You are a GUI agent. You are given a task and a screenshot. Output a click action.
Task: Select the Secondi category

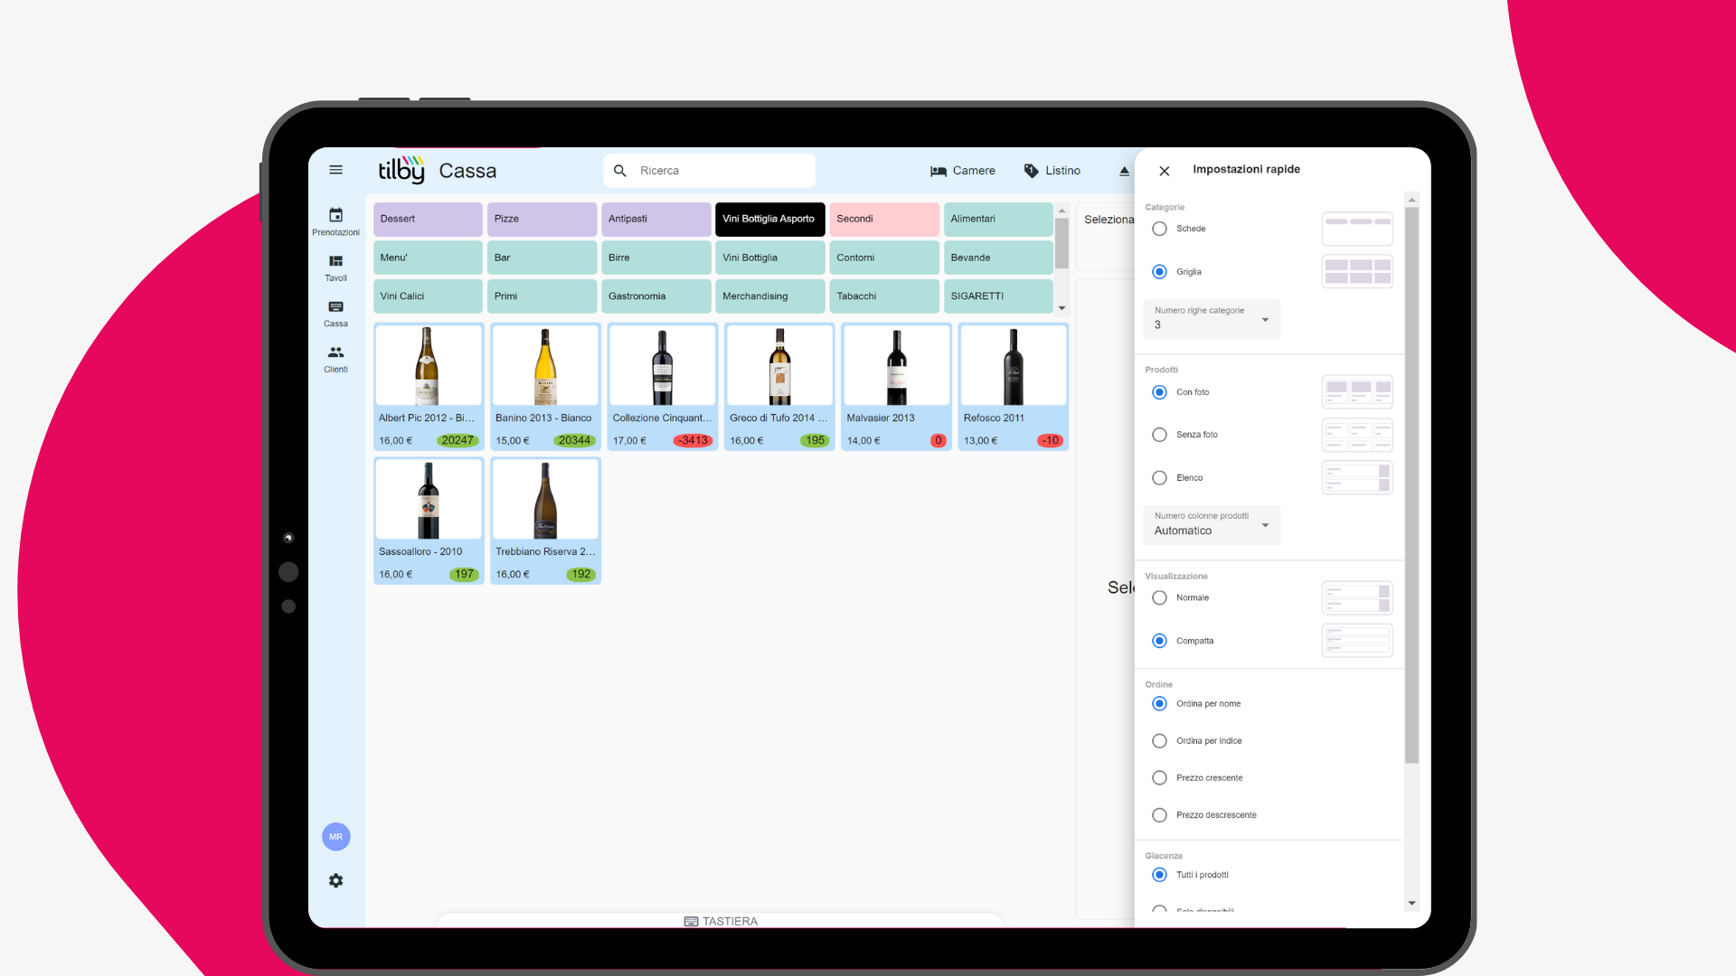pyautogui.click(x=884, y=220)
